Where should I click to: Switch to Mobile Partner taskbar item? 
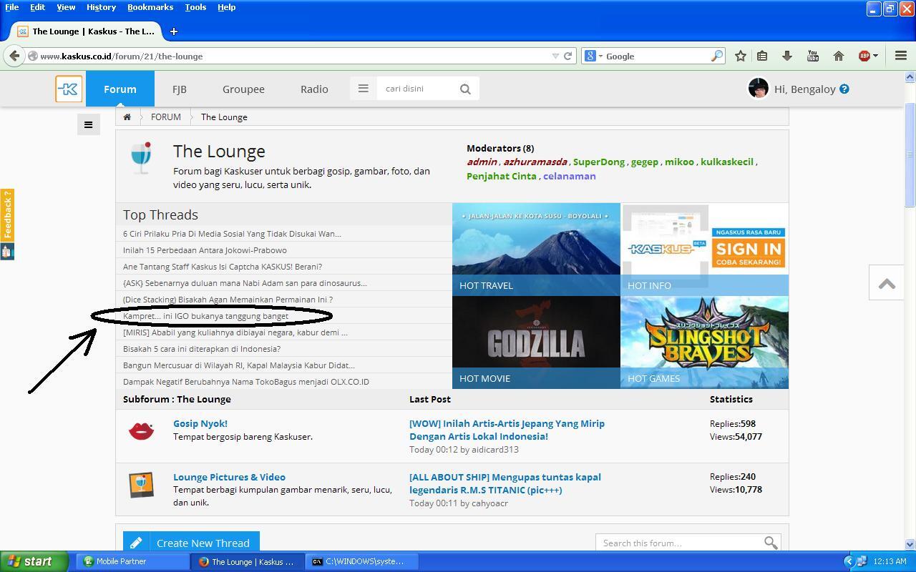(x=133, y=561)
